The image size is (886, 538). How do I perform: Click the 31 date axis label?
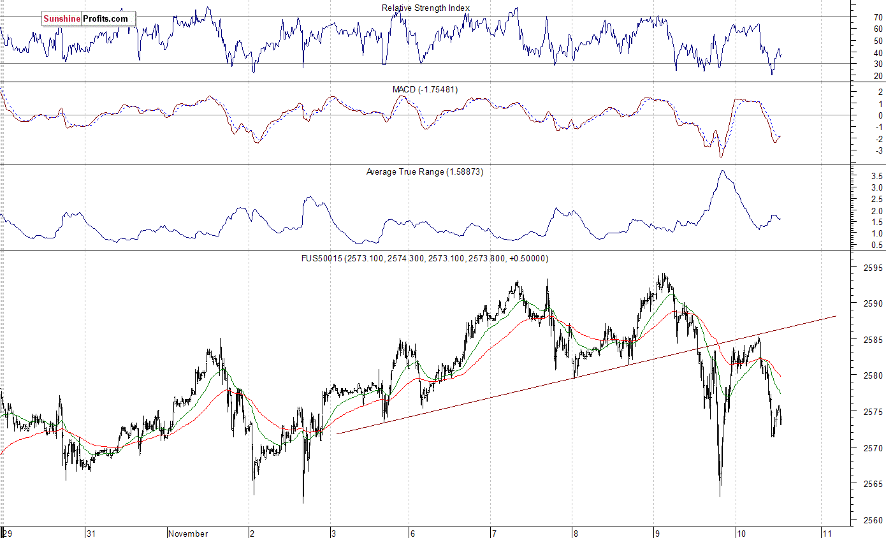[x=92, y=533]
